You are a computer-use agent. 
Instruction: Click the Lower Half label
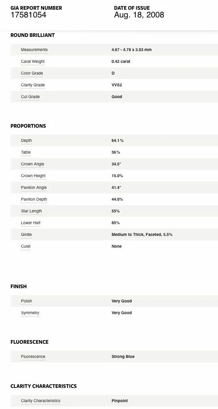31,223
